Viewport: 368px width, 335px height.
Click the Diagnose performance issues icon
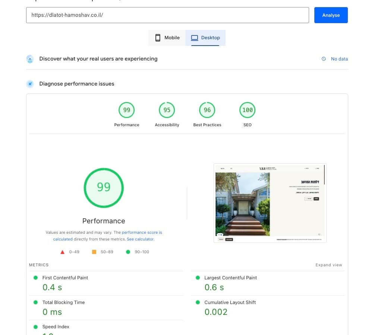click(x=30, y=84)
